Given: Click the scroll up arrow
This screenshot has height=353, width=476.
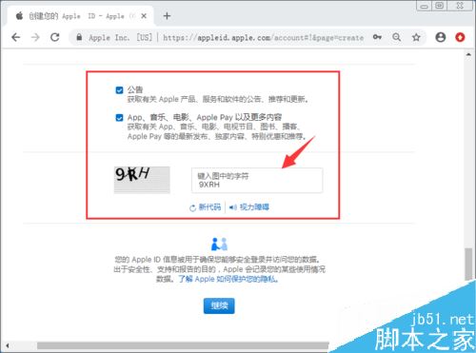Looking at the screenshot, I should tap(468, 55).
